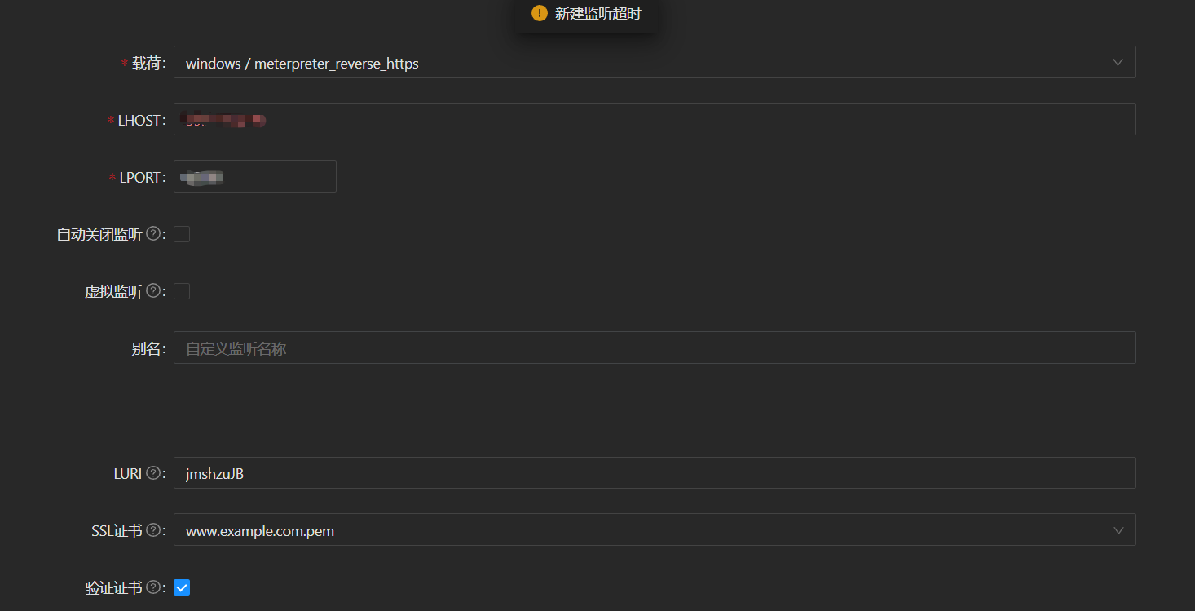Uncheck the 验证证书 checkbox
The image size is (1195, 611).
pos(182,587)
